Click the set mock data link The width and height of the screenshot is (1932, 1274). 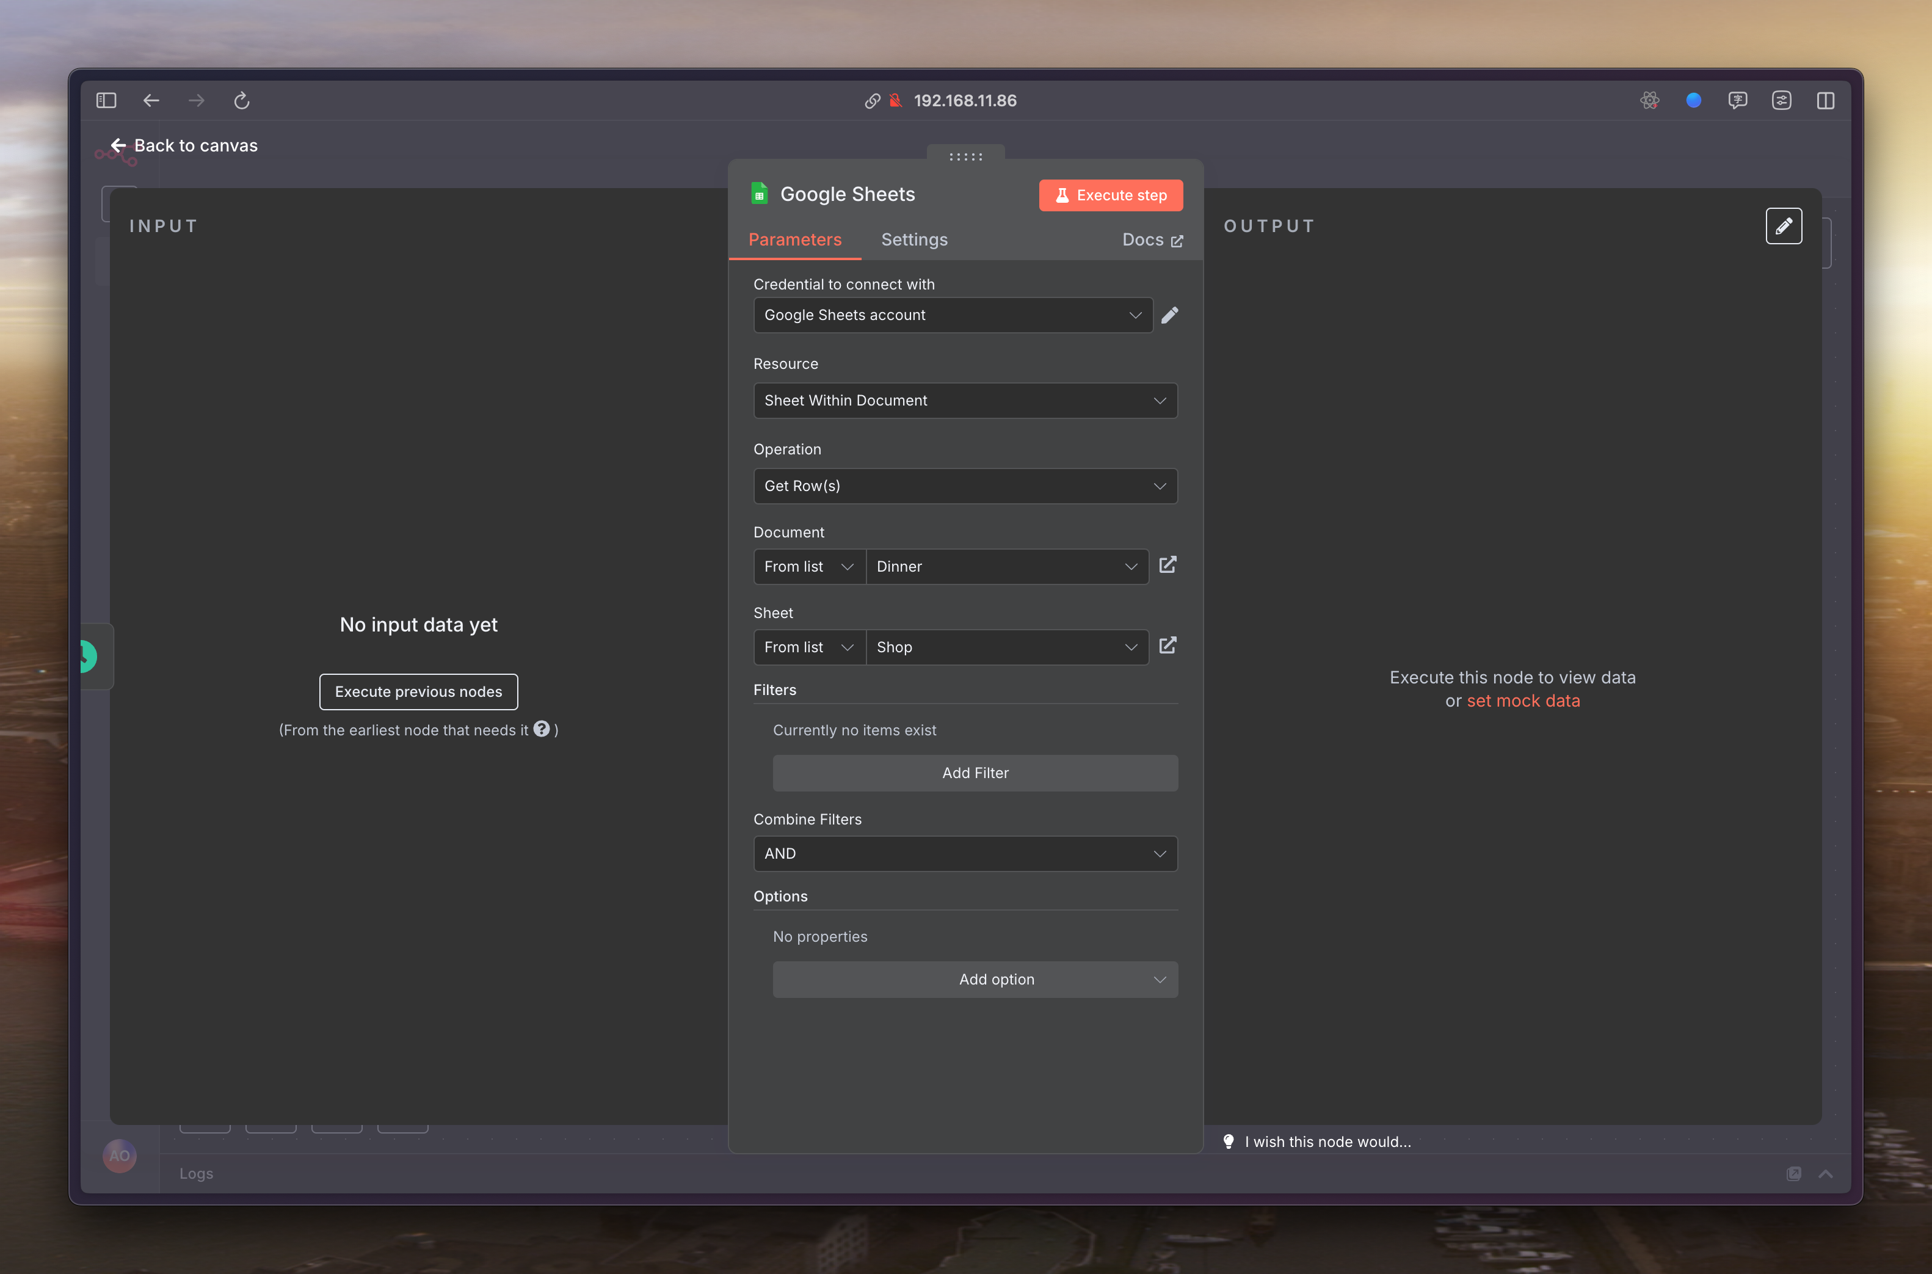pyautogui.click(x=1523, y=701)
